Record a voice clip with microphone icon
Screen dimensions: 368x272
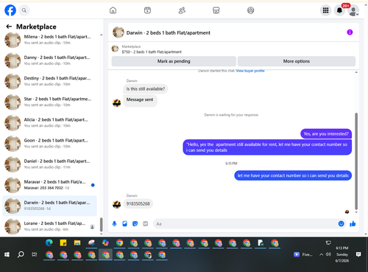click(114, 223)
